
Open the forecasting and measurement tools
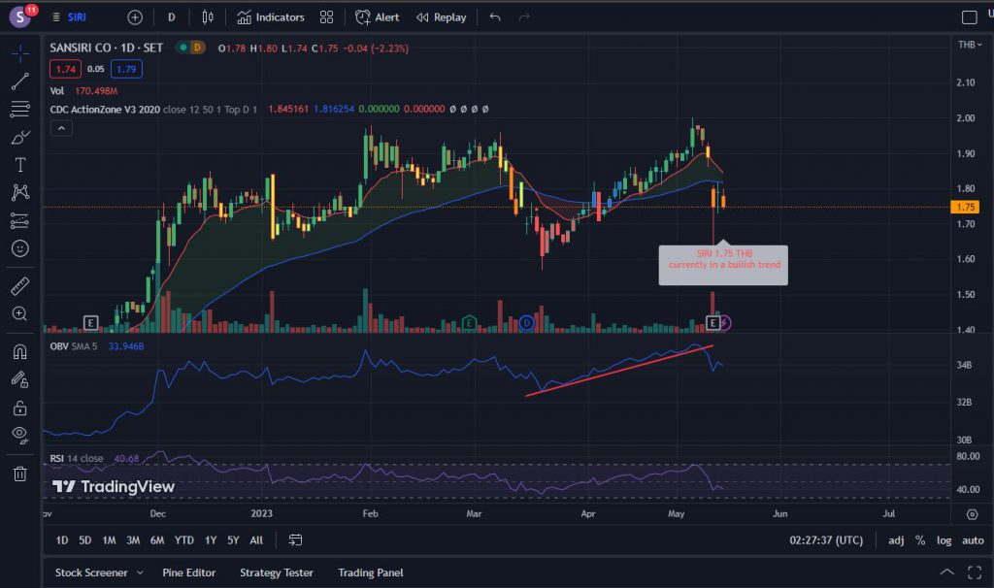coord(20,220)
